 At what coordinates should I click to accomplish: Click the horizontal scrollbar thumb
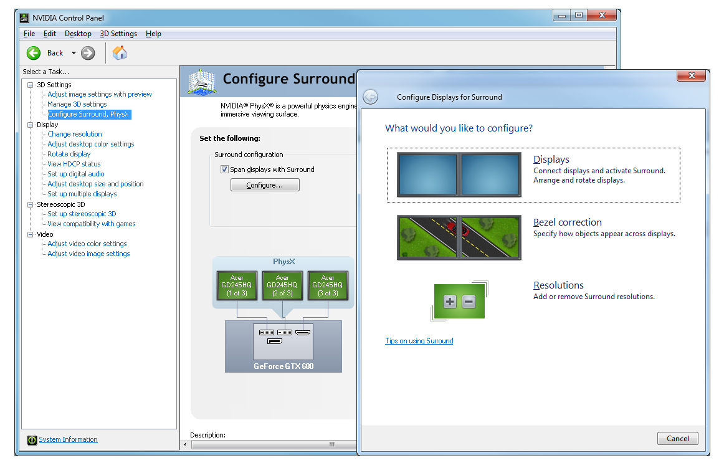click(x=274, y=445)
